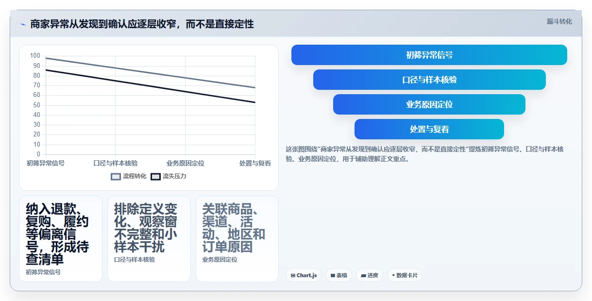Click y-axis value 0 on chart
This screenshot has height=301, width=592.
38,154
